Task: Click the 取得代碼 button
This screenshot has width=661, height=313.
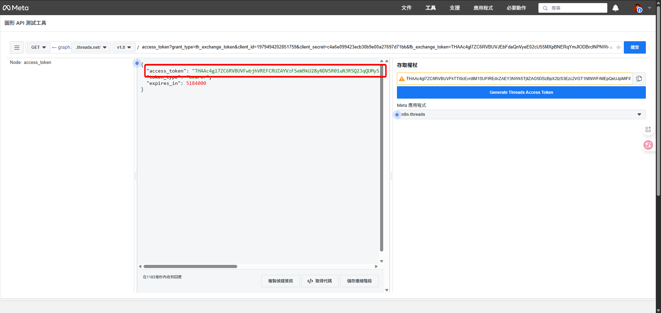Action: 320,281
